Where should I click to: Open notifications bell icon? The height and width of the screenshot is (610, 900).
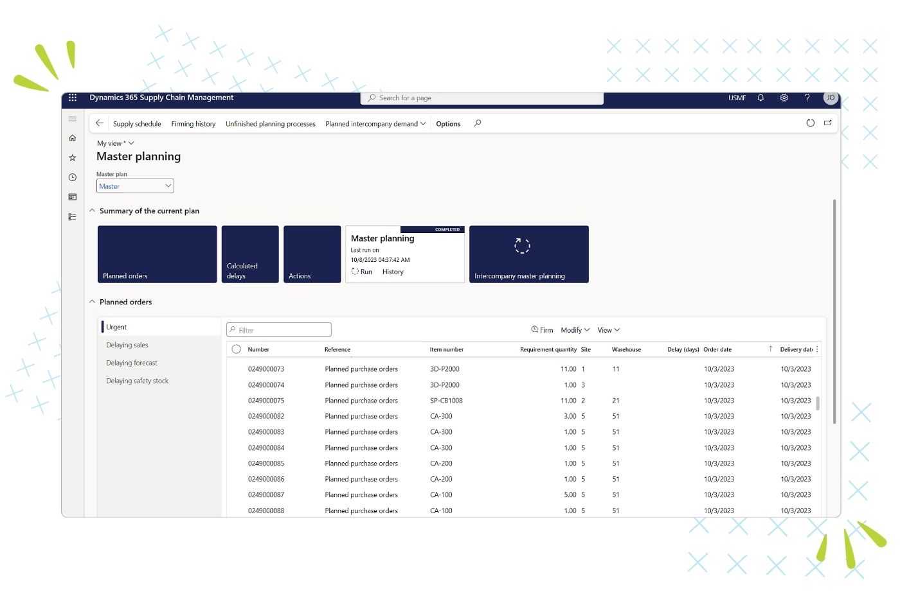(x=760, y=98)
